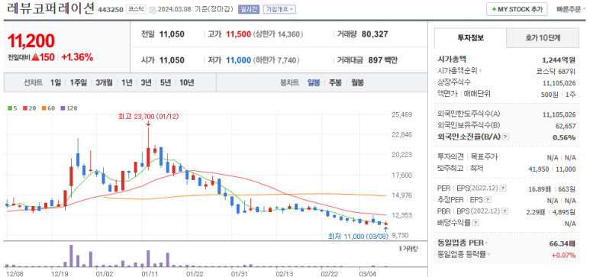Select the 3년 line chart period

(x=146, y=83)
